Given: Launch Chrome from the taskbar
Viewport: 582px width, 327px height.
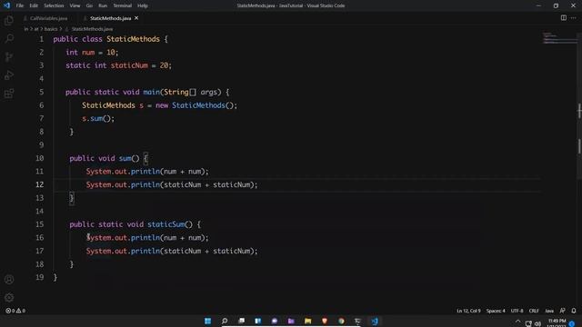Looking at the screenshot, I should 341,321.
